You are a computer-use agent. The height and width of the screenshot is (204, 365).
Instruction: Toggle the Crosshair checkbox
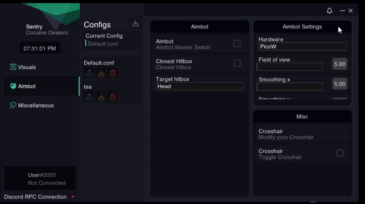pyautogui.click(x=340, y=153)
